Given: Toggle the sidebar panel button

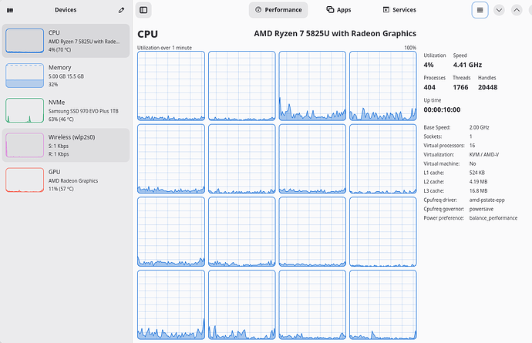Looking at the screenshot, I should [x=143, y=10].
